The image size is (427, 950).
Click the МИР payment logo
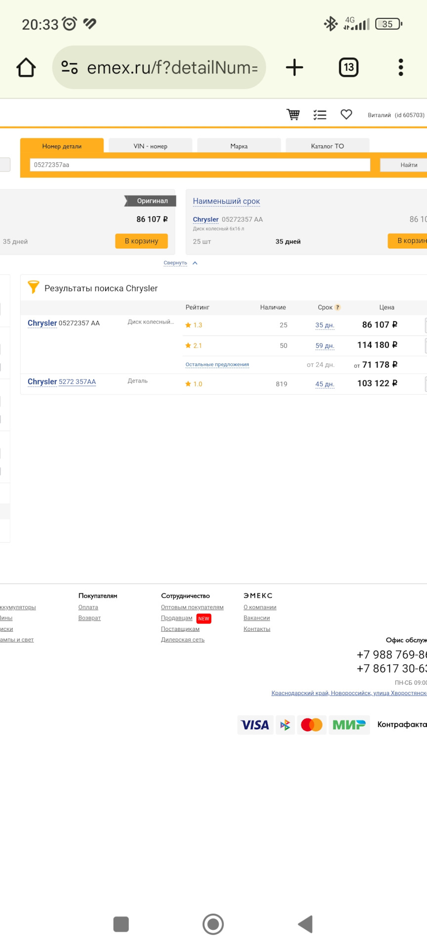349,725
